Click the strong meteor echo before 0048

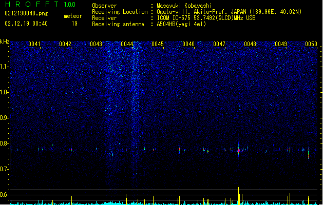point(238,150)
